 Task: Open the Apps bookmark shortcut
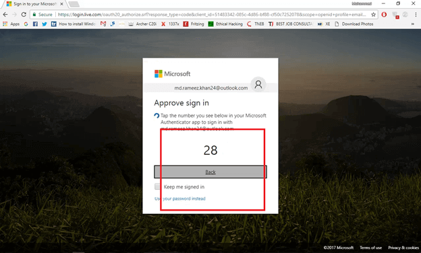tap(11, 24)
